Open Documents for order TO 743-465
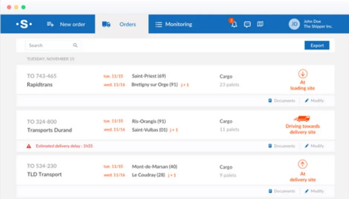The height and width of the screenshot is (199, 349). pyautogui.click(x=282, y=100)
